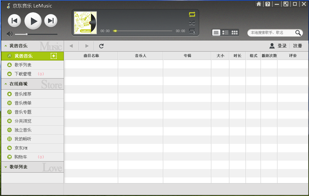This screenshot has height=196, width=309.
Task: Enable single-track repeat mode
Action: 192,31
